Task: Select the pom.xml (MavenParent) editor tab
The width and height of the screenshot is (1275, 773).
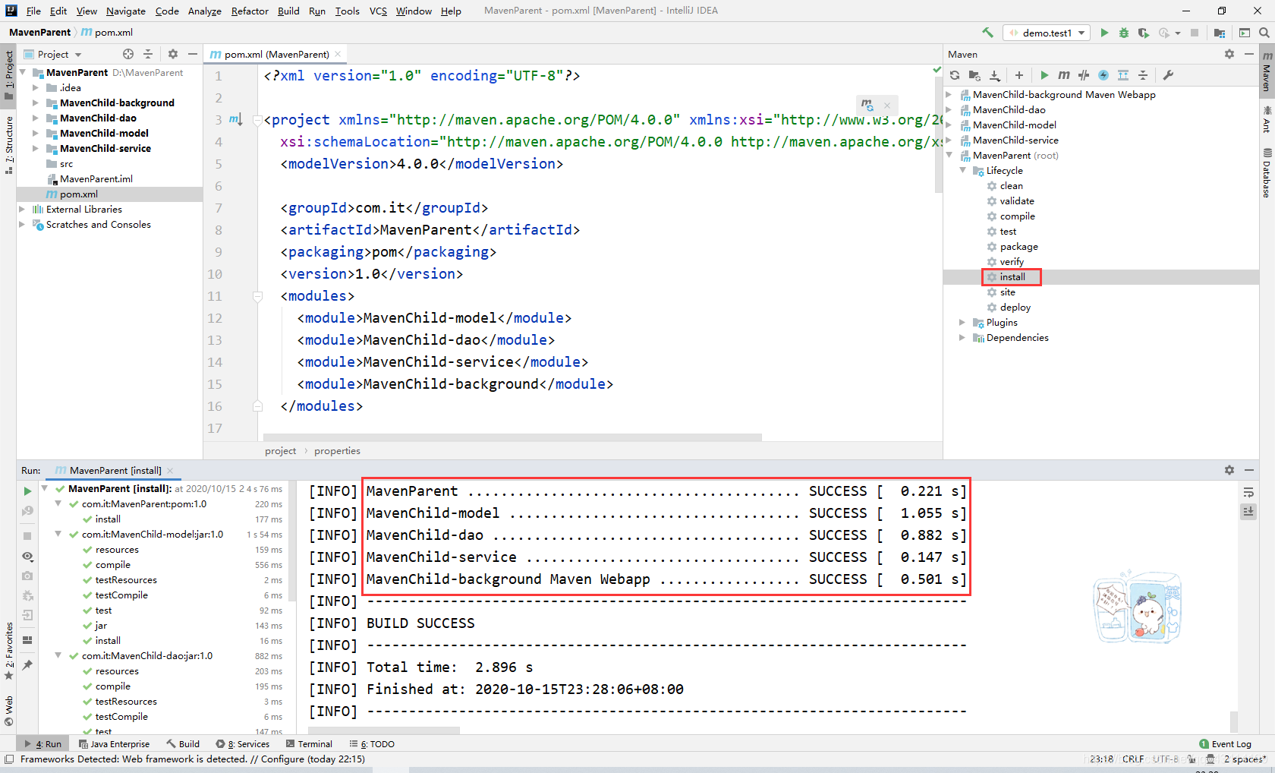Action: (276, 54)
